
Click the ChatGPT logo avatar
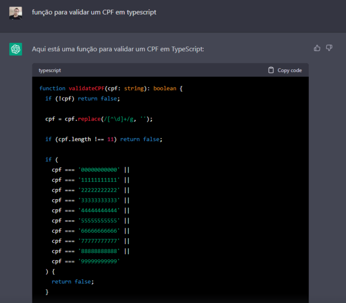[x=16, y=49]
